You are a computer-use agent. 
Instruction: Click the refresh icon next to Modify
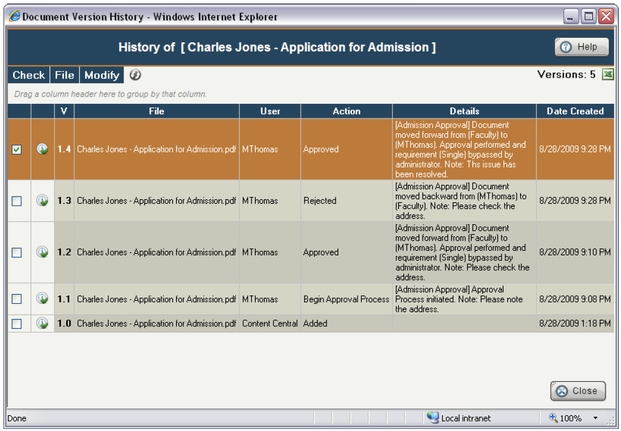pos(135,75)
